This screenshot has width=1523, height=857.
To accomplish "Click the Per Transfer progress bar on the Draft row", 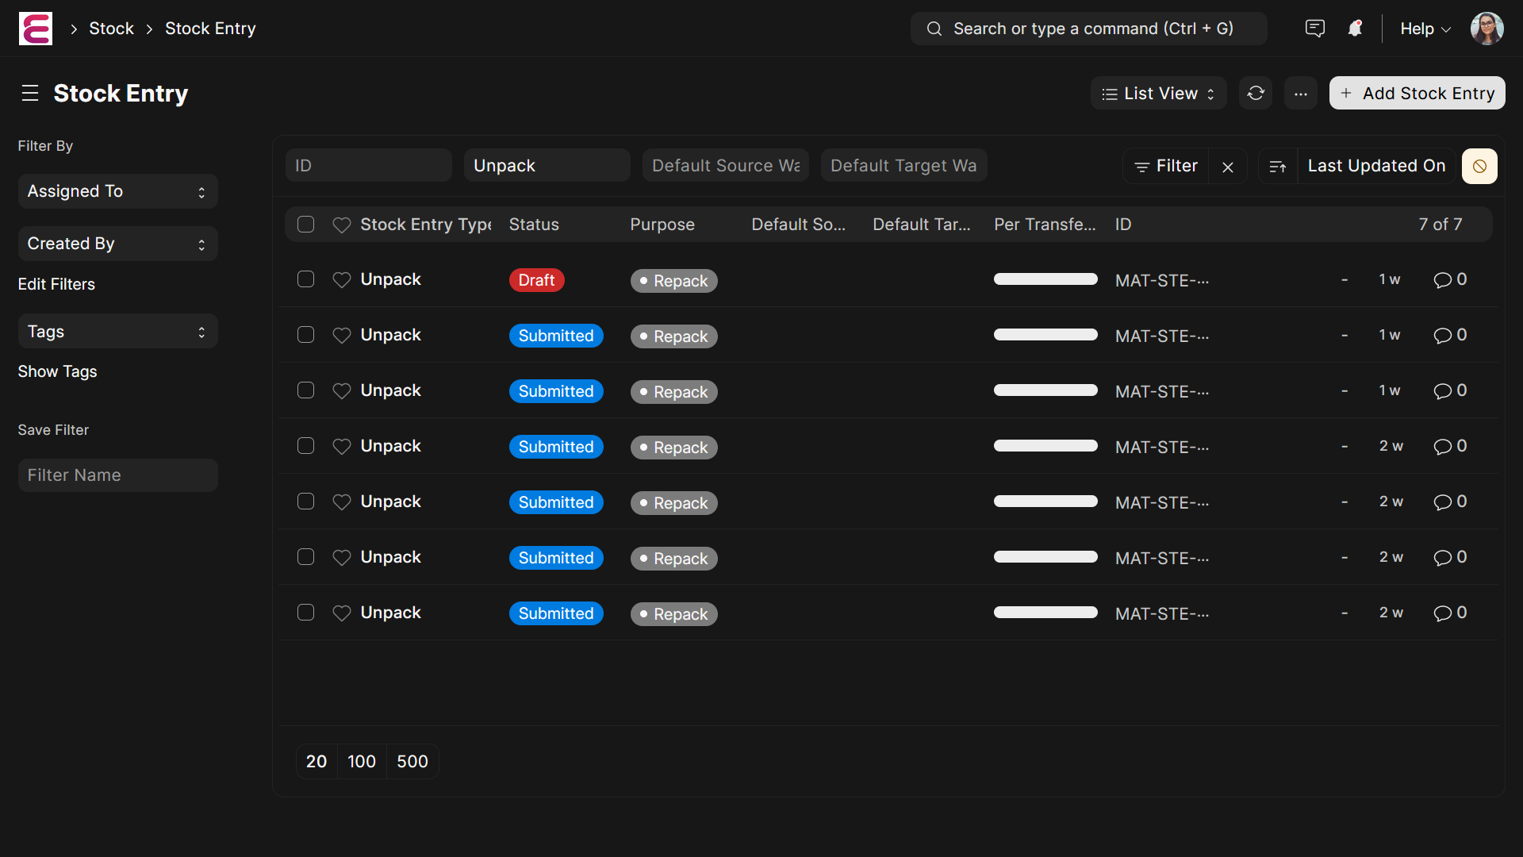I will tap(1045, 279).
